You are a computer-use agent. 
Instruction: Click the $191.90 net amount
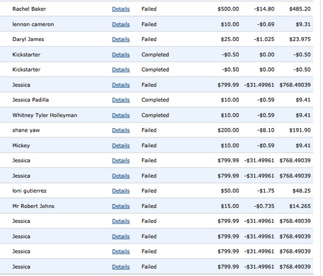tap(300, 130)
